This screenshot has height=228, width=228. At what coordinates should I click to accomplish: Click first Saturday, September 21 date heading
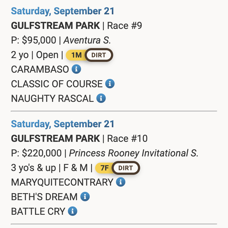[x=63, y=11]
